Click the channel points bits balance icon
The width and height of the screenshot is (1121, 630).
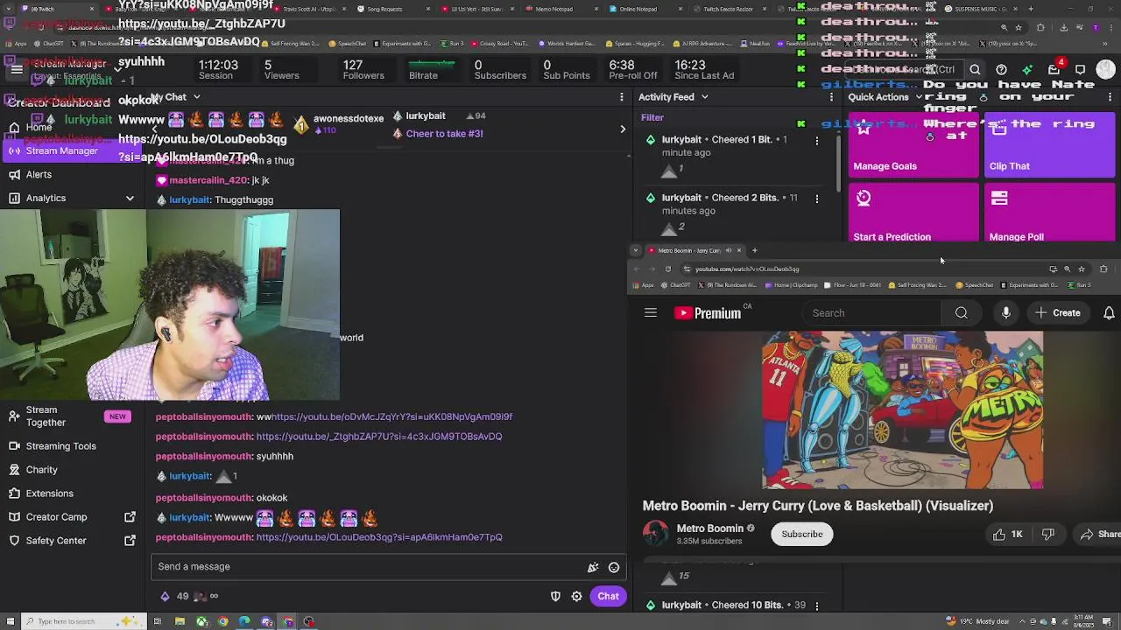pos(165,597)
